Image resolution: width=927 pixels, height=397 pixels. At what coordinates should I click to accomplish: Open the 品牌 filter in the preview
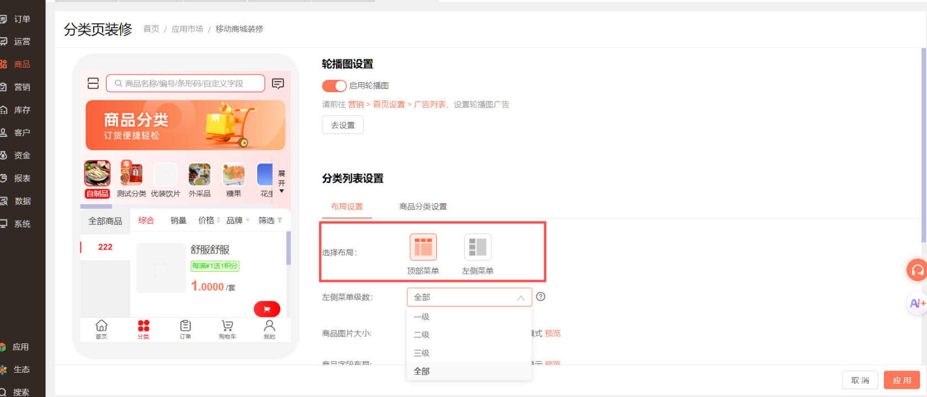[238, 220]
